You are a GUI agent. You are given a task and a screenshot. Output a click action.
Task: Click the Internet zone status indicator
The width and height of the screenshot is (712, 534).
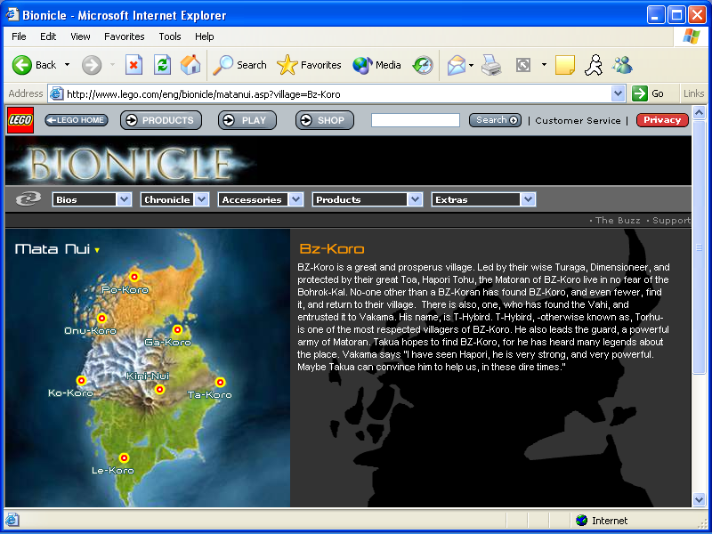pyautogui.click(x=602, y=521)
